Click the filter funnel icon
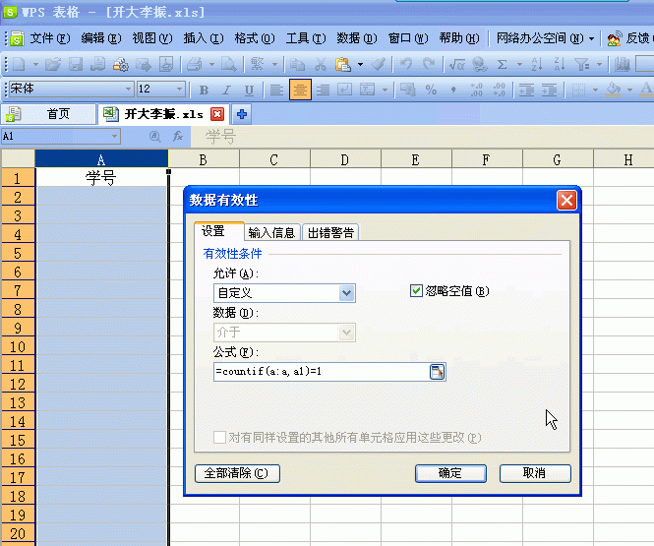654x546 pixels. pyautogui.click(x=582, y=64)
